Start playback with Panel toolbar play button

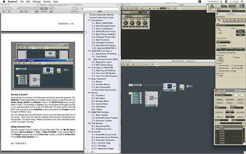[x=154, y=8]
